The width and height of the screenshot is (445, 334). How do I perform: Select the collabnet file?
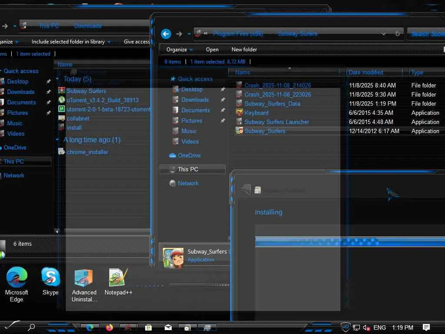click(x=74, y=118)
